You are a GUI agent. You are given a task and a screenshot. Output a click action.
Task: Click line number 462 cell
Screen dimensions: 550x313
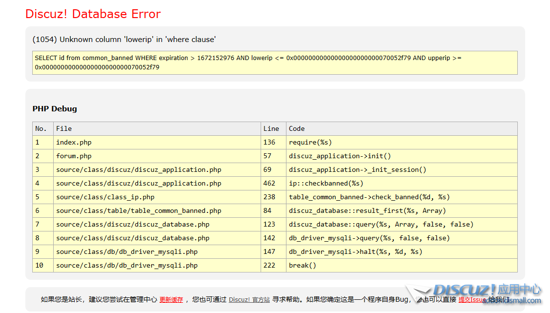tap(269, 184)
